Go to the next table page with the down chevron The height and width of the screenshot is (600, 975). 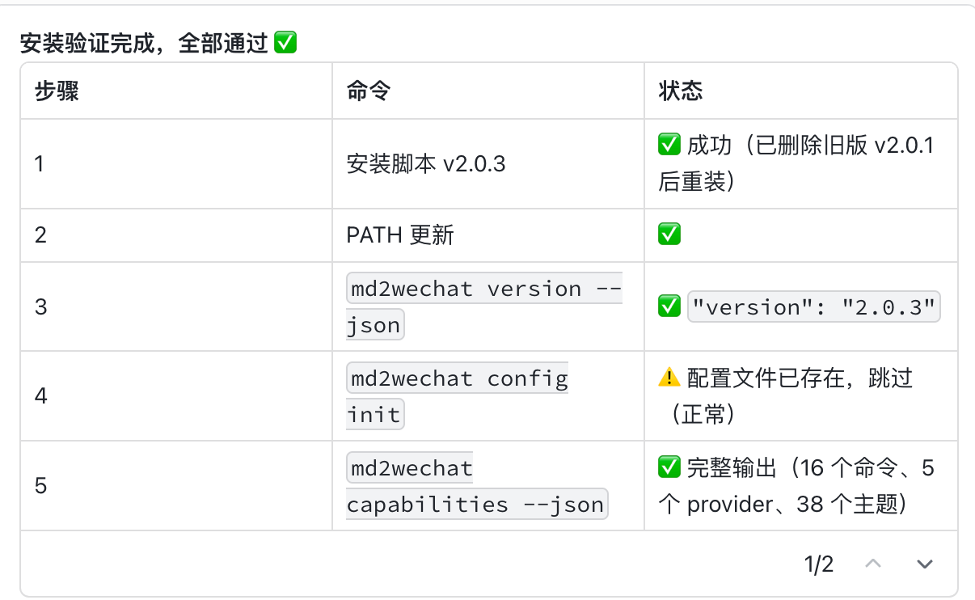click(x=924, y=564)
